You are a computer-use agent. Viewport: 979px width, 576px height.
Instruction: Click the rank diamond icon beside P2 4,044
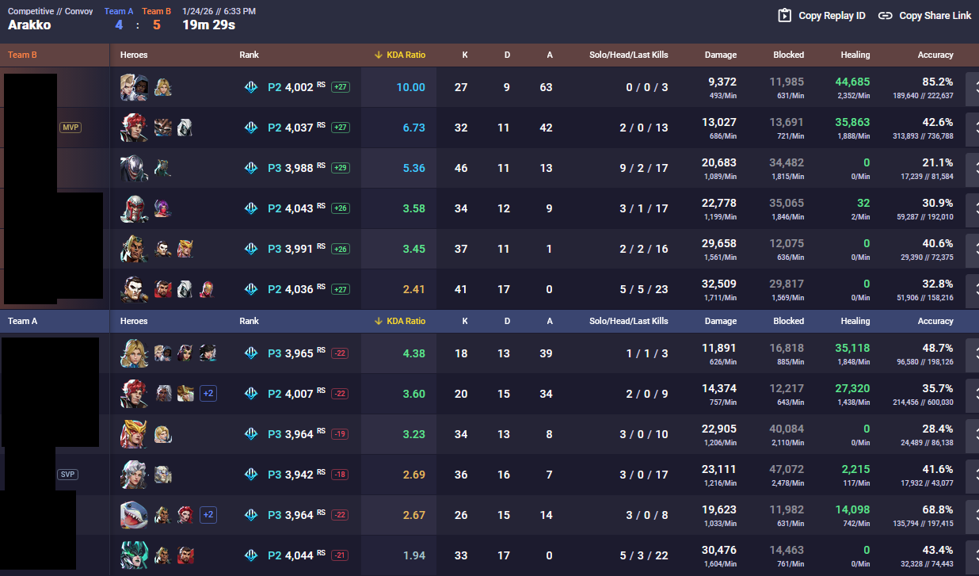pyautogui.click(x=251, y=555)
